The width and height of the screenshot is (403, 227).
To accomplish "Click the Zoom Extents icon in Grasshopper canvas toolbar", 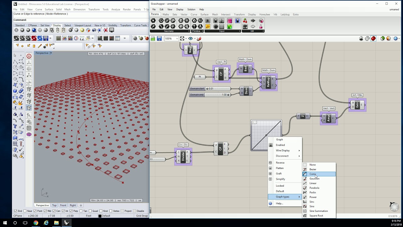I will [x=182, y=38].
